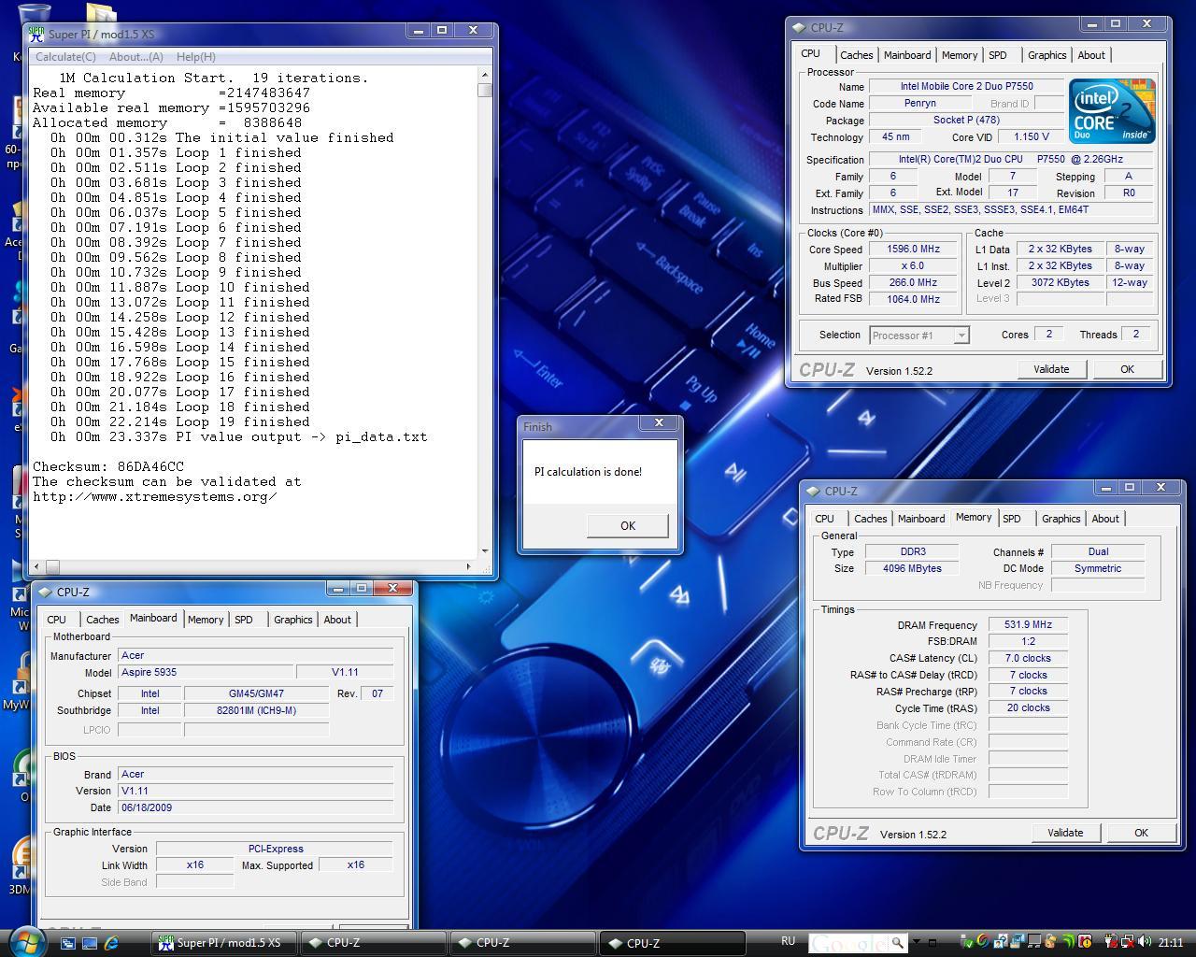Click the Google search field in taskbar
Screen dimensions: 1196x957
[x=848, y=942]
